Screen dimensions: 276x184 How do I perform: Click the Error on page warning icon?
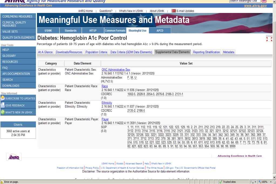pos(2,182)
